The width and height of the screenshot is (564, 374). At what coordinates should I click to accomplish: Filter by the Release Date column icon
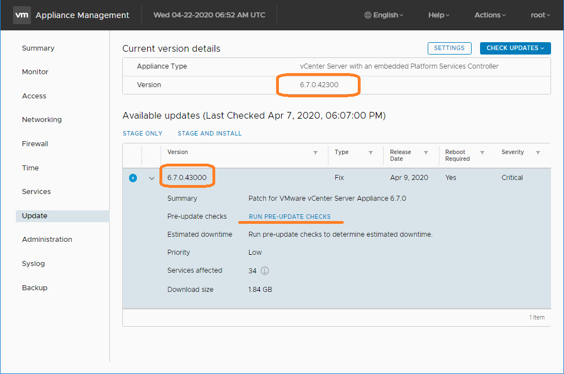(426, 152)
